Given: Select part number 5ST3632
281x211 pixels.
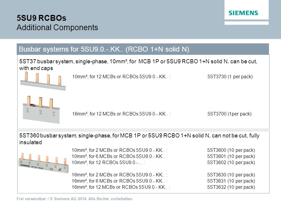Looking at the screenshot, I should [231, 187].
